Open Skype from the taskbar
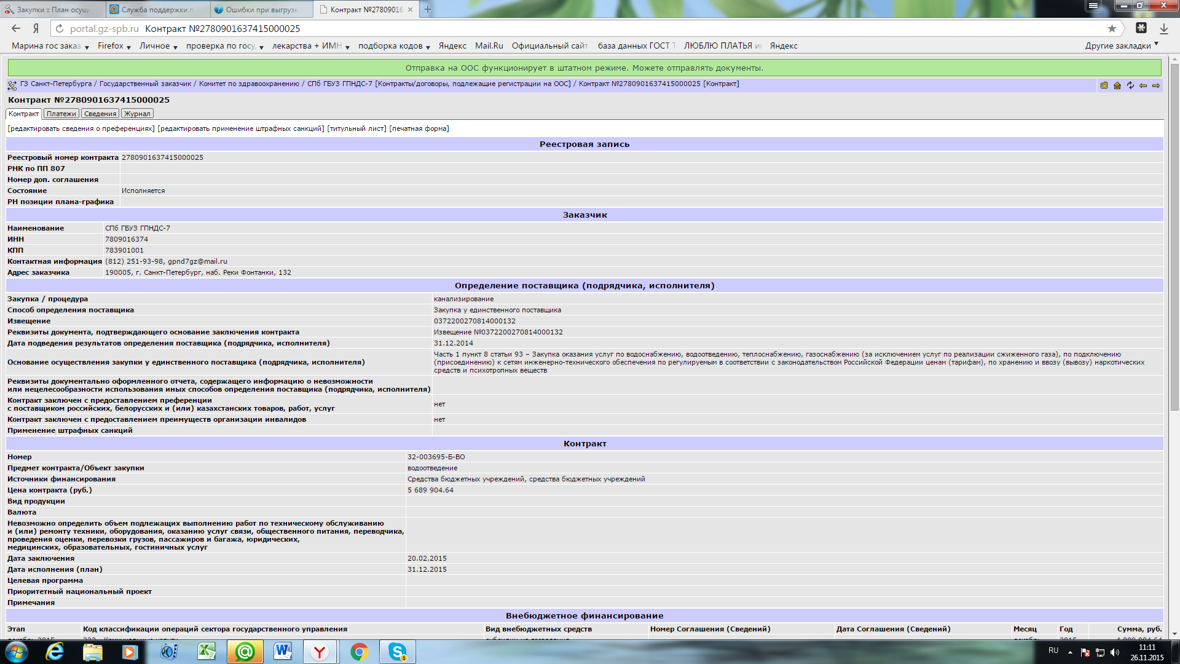 (397, 652)
